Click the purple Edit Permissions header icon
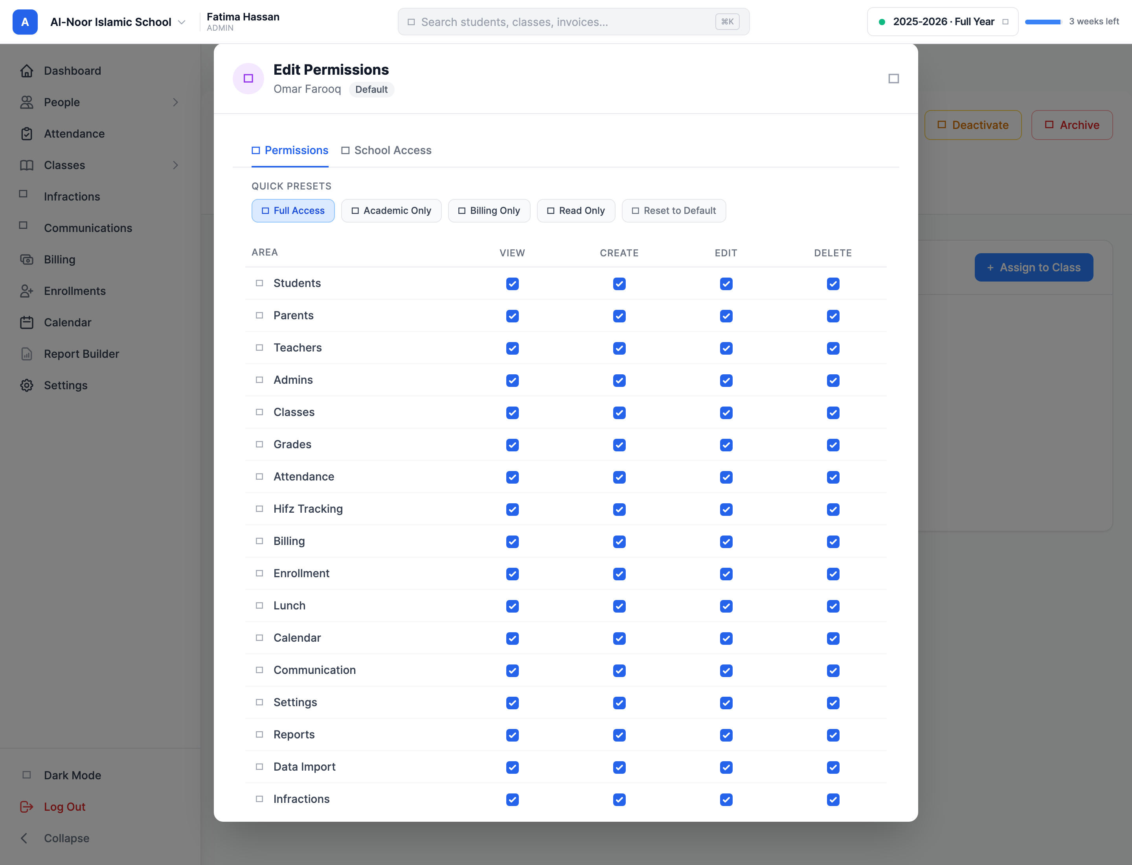 point(248,78)
